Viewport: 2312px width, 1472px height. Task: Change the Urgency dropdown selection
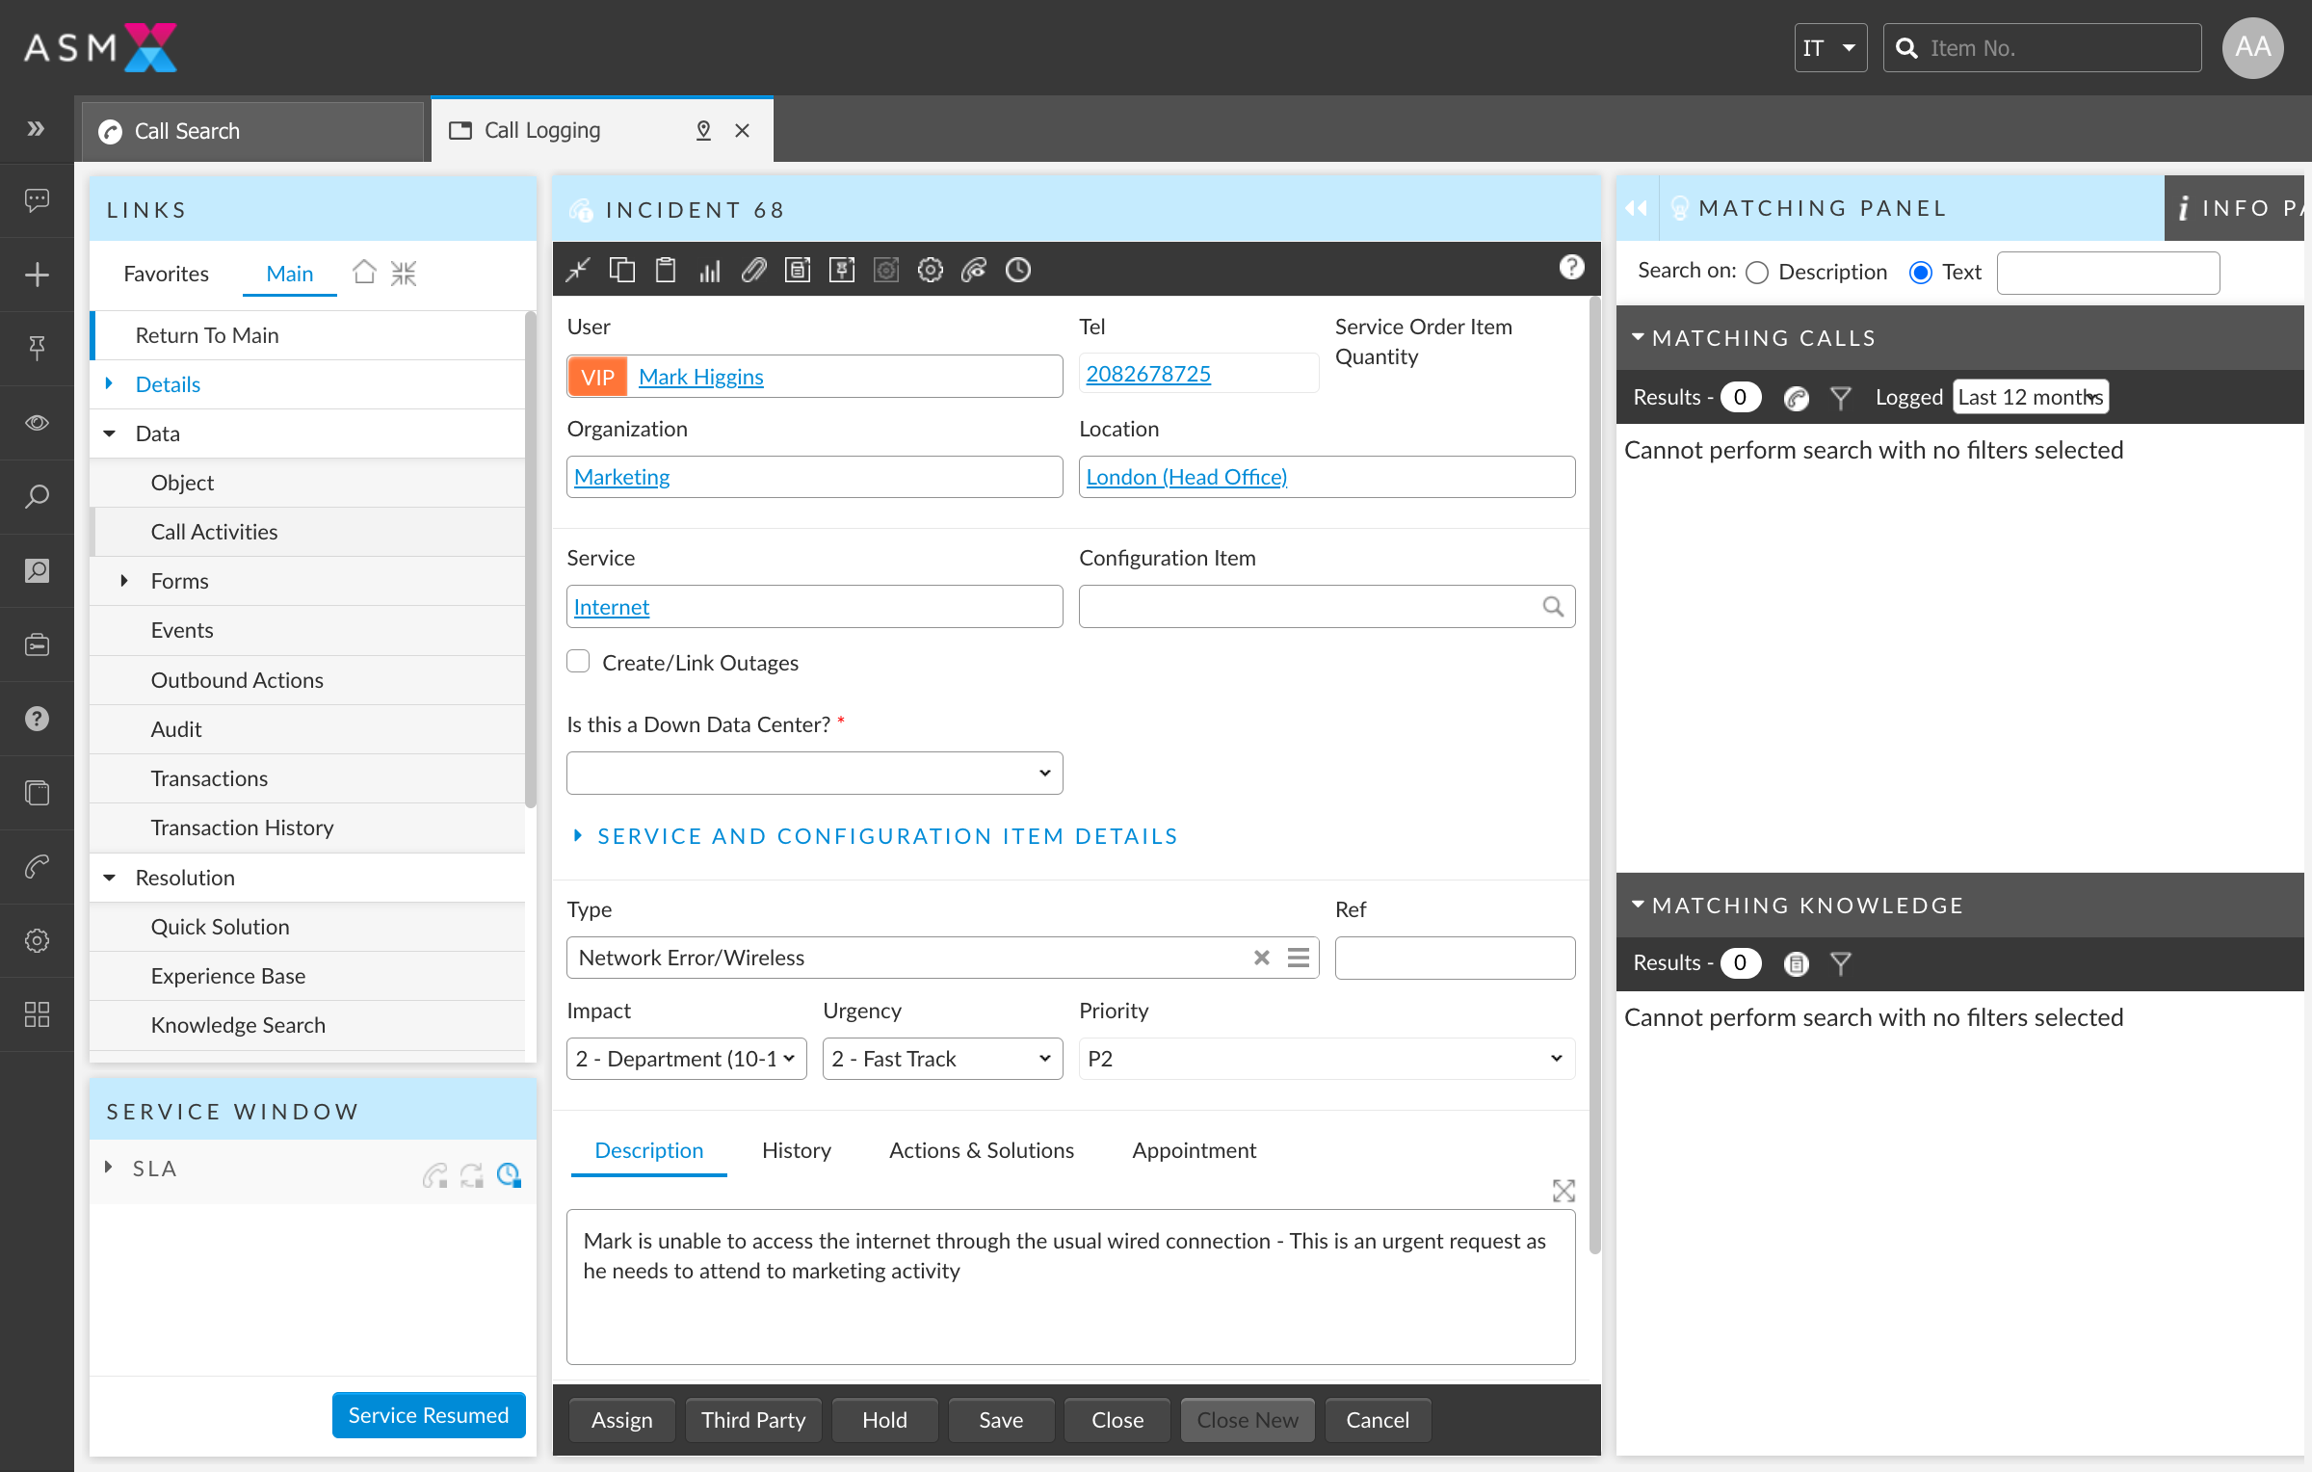(937, 1058)
